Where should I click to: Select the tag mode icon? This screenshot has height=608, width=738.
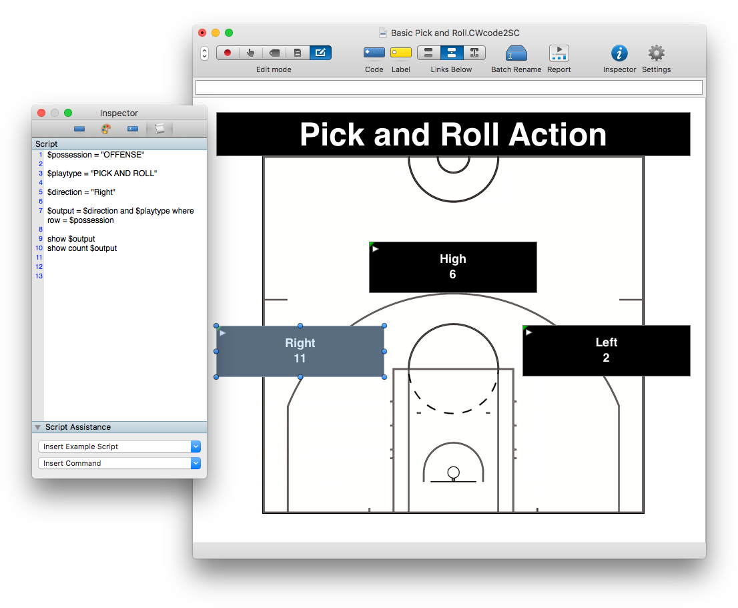click(274, 52)
